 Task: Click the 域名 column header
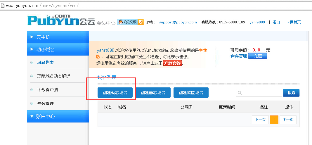tap(122, 107)
